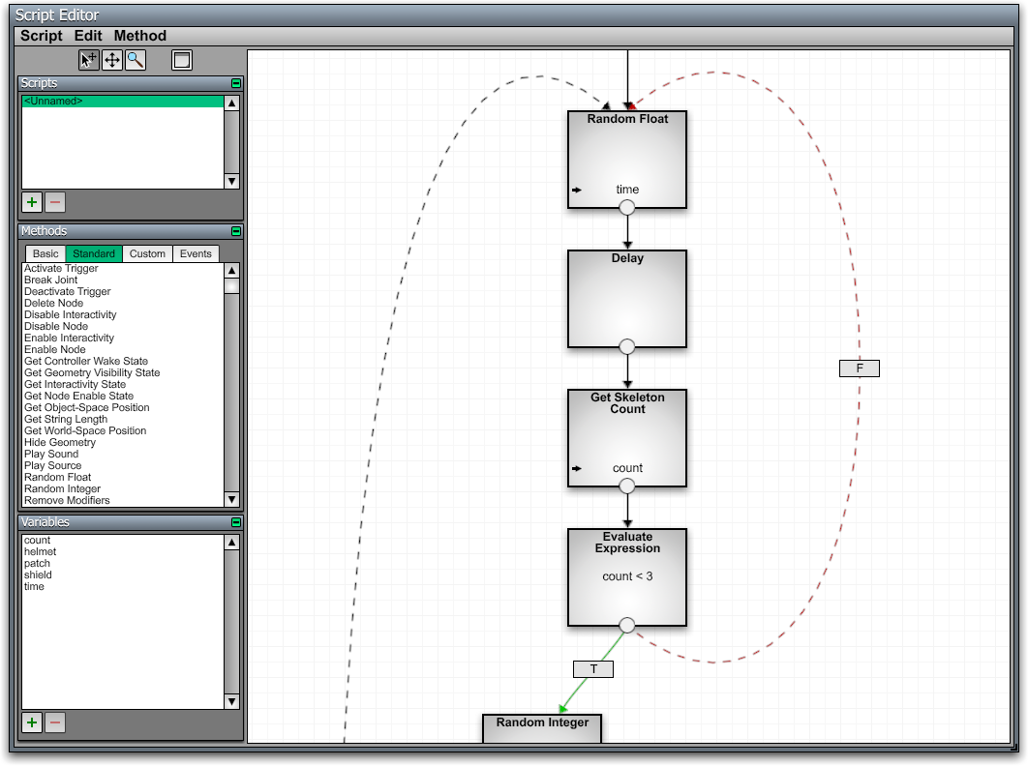Click the T fiber condition label
Screen dimensions: 1028x766
(x=593, y=669)
